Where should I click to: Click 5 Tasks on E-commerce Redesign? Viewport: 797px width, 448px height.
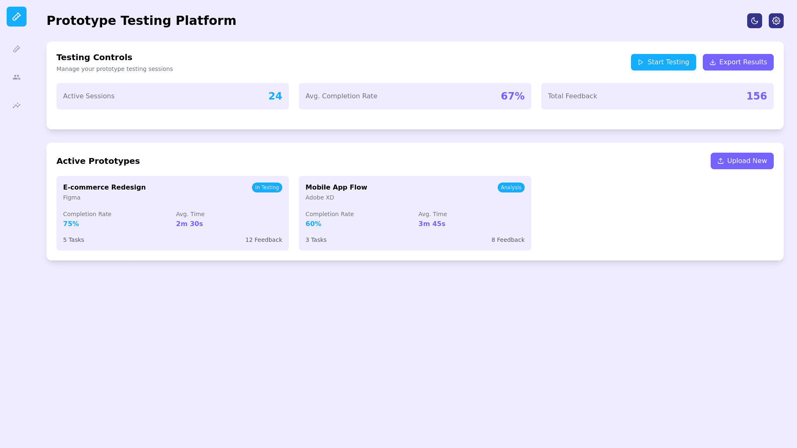point(73,240)
